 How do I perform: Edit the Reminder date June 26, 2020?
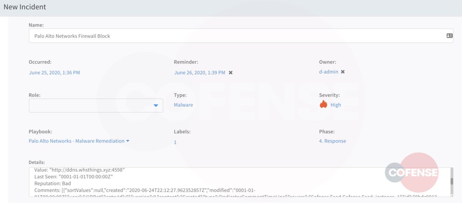pos(199,72)
